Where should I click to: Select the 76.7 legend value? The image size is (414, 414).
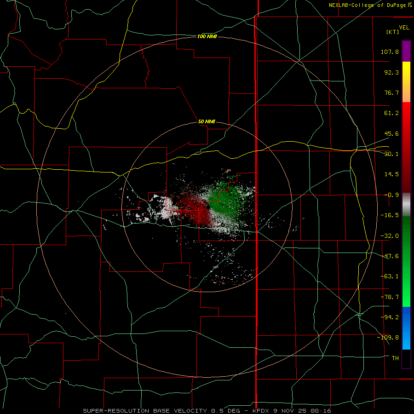(x=391, y=92)
